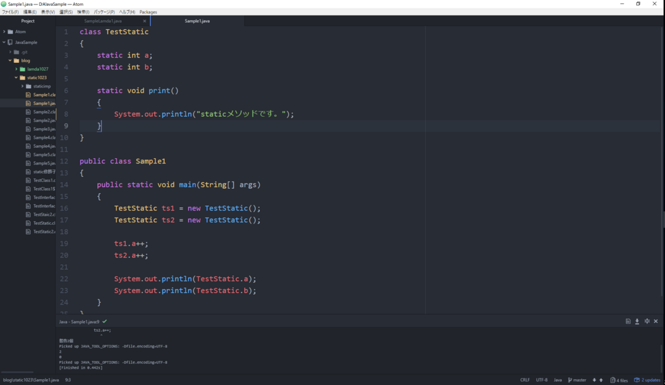Open the ファイル(F) menu
665x385 pixels.
pos(10,12)
